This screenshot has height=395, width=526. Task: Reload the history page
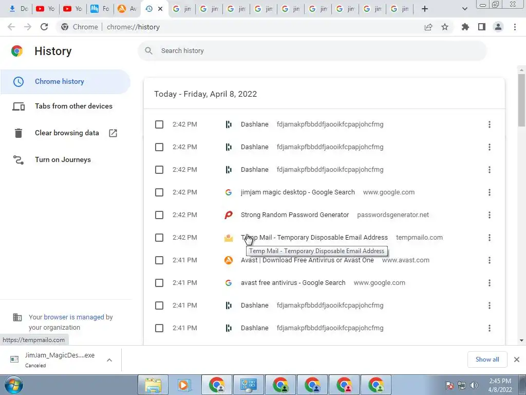point(44,27)
